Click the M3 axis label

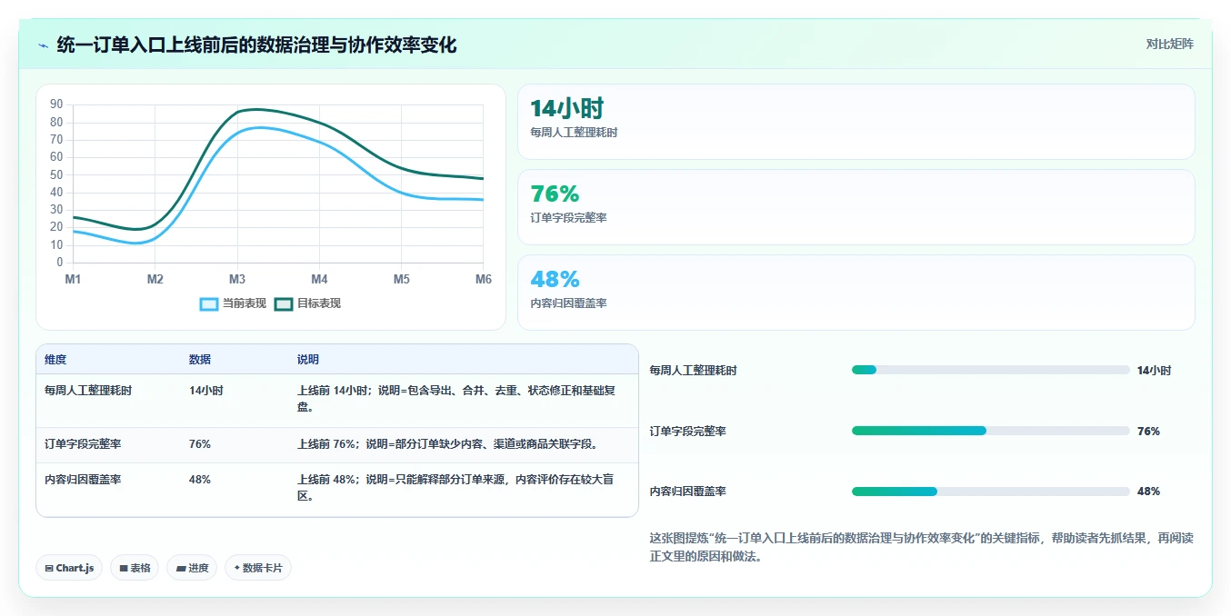tap(237, 279)
